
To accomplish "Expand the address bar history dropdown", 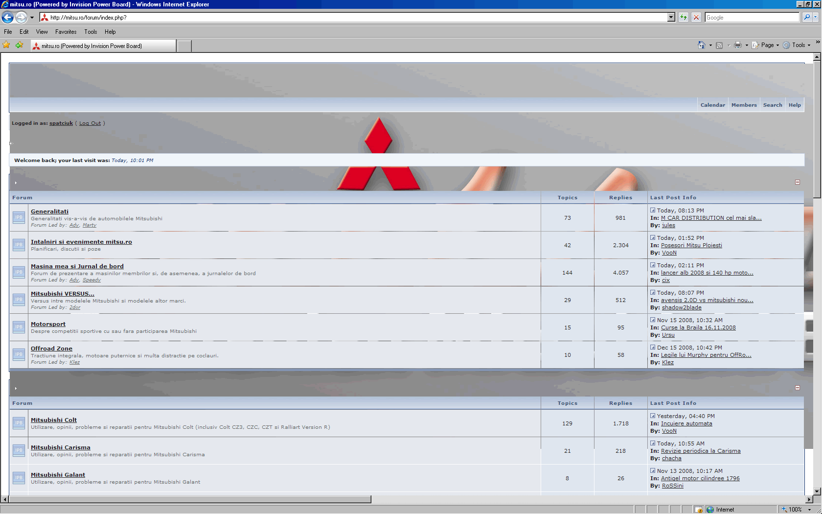I will [671, 18].
